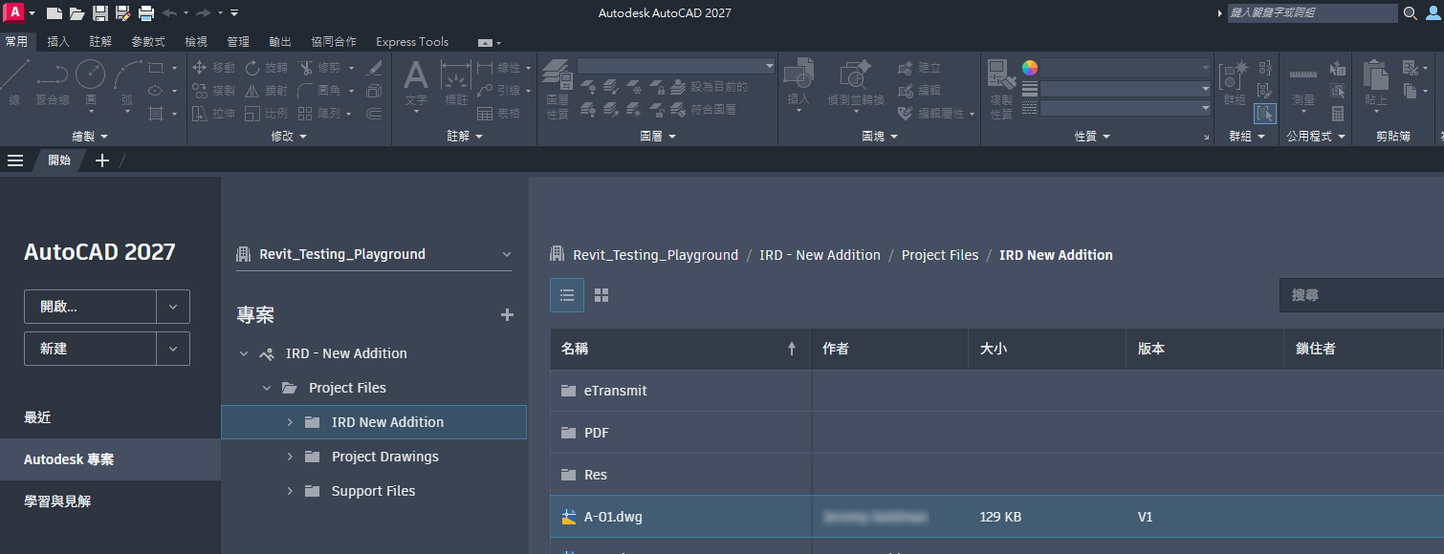
Task: Expand the Modify (修改) panel dropdown
Action: click(x=289, y=137)
